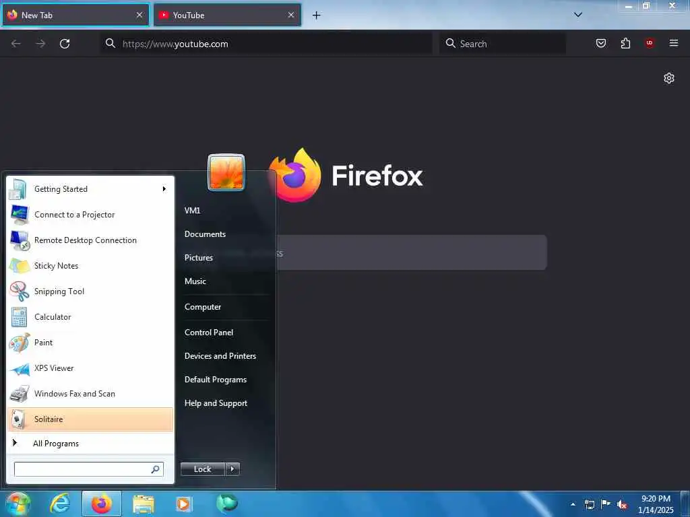Viewport: 690px width, 517px height.
Task: Open the uBlock Origin extension icon
Action: (650, 43)
